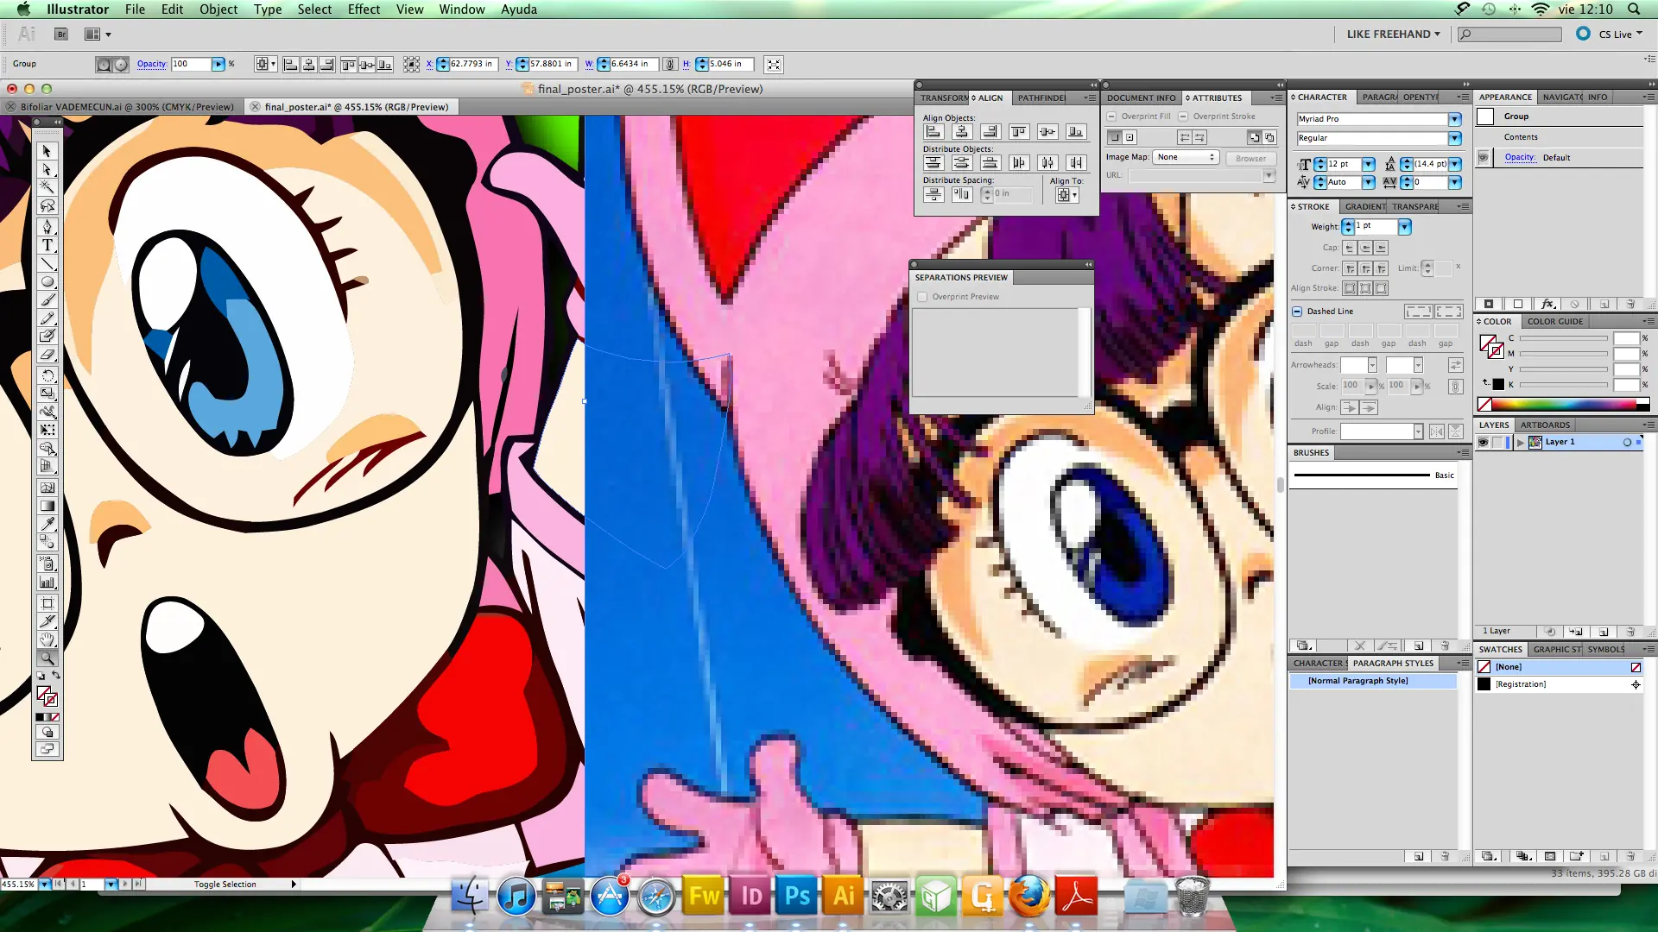Select the Gradient tool
1658x932 pixels.
tap(47, 506)
